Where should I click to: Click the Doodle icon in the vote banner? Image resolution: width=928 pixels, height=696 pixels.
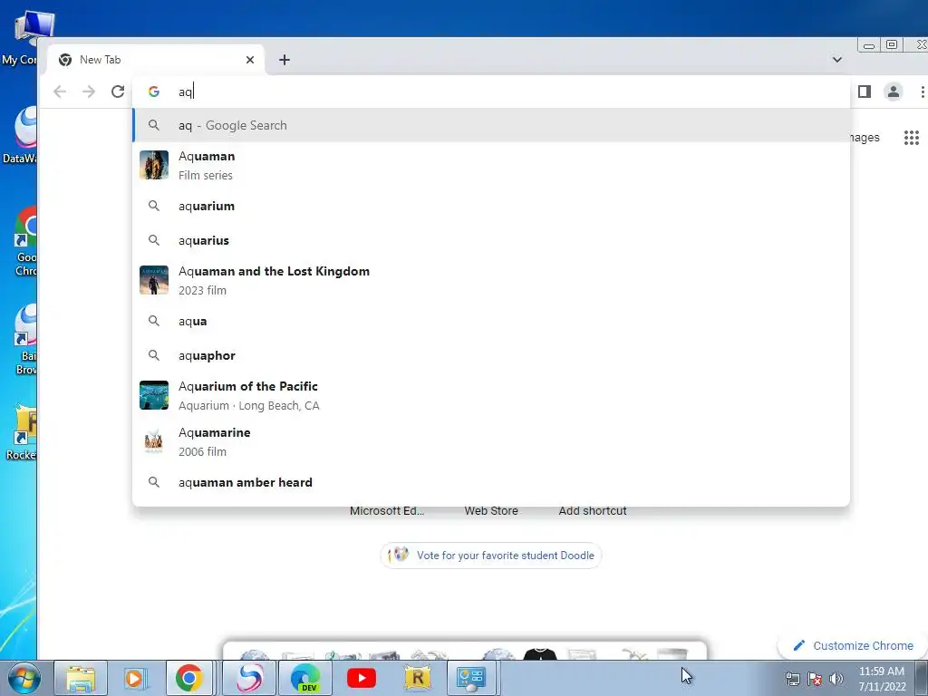pyautogui.click(x=400, y=555)
